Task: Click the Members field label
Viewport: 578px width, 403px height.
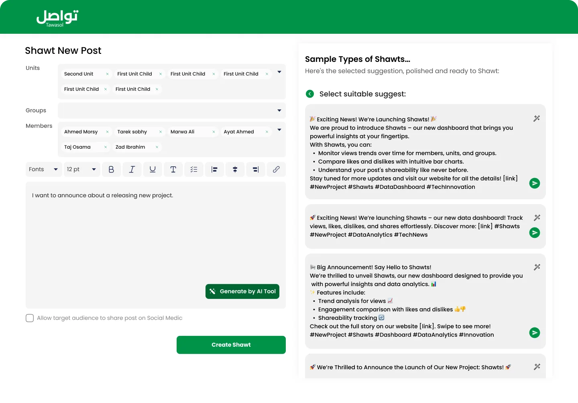Action: pyautogui.click(x=39, y=126)
